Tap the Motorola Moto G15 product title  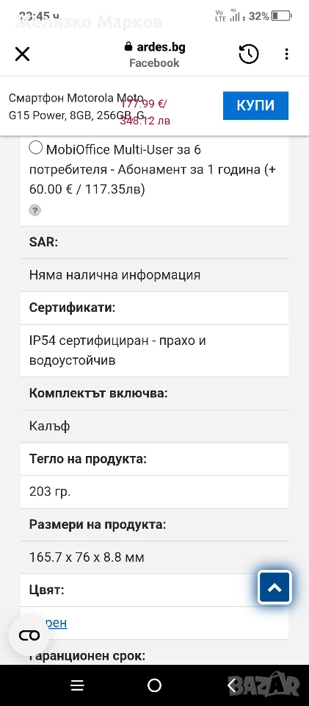pyautogui.click(x=76, y=106)
